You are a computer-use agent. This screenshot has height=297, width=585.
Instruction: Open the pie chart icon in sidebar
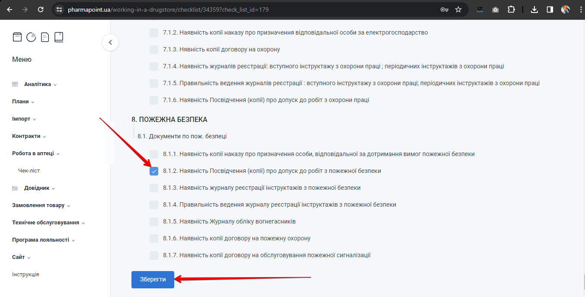31,37
